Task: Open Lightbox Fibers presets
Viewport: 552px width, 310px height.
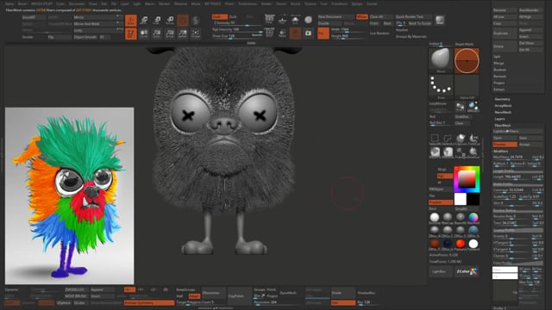Action: 517,132
